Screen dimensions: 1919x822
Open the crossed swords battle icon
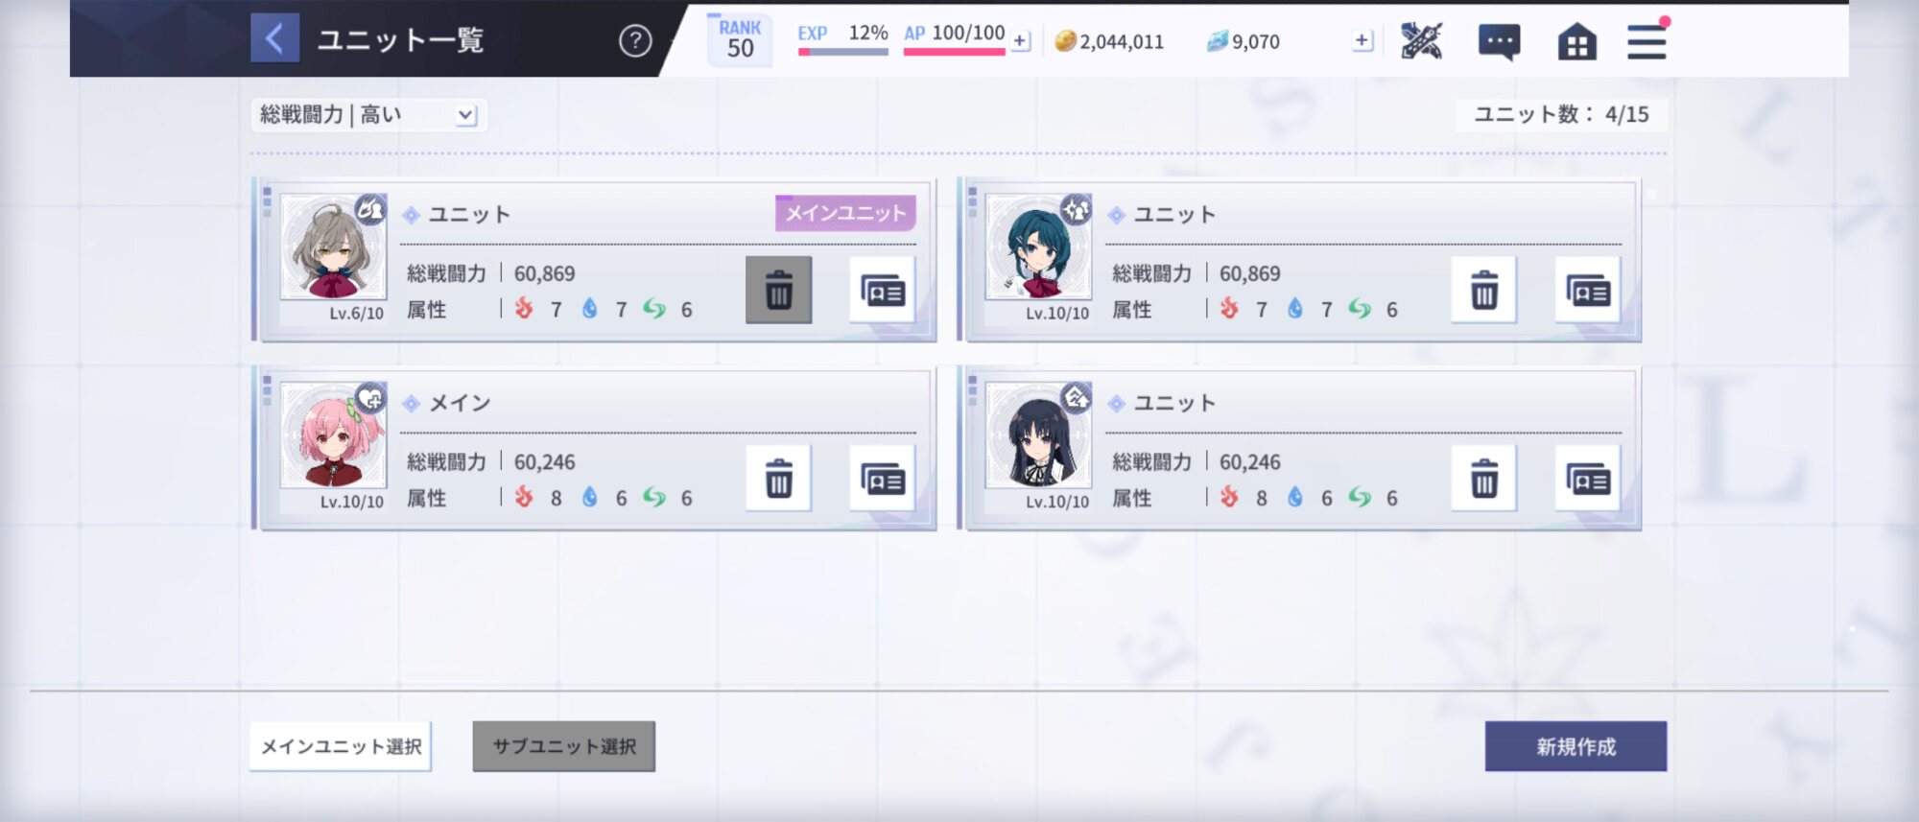pos(1421,41)
